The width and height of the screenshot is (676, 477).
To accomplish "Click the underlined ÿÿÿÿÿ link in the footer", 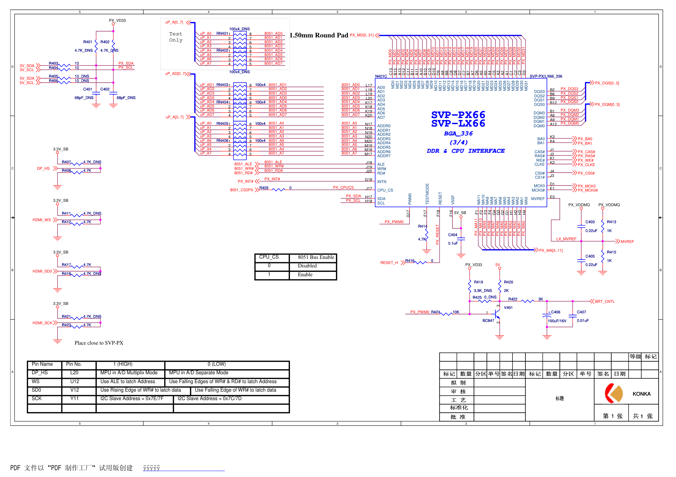I will [x=151, y=468].
